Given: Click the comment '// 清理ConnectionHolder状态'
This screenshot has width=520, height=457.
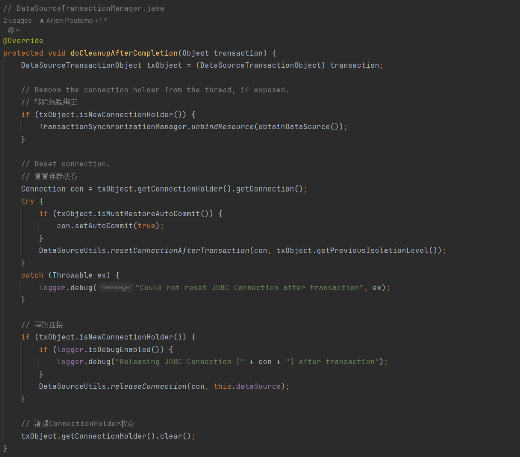Looking at the screenshot, I should 78,423.
